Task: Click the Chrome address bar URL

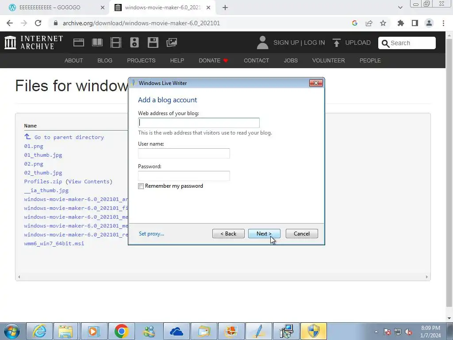Action: 141,23
